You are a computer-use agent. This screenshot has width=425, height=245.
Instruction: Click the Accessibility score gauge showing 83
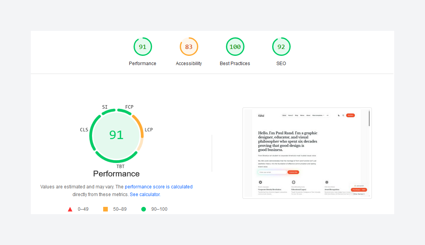[189, 47]
